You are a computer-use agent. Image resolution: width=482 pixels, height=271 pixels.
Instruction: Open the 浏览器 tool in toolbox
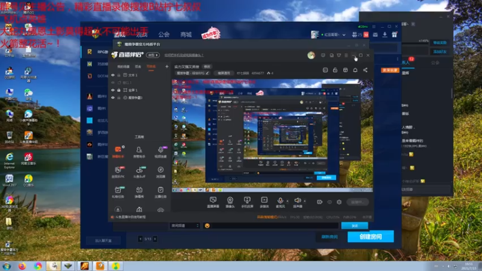(x=160, y=172)
